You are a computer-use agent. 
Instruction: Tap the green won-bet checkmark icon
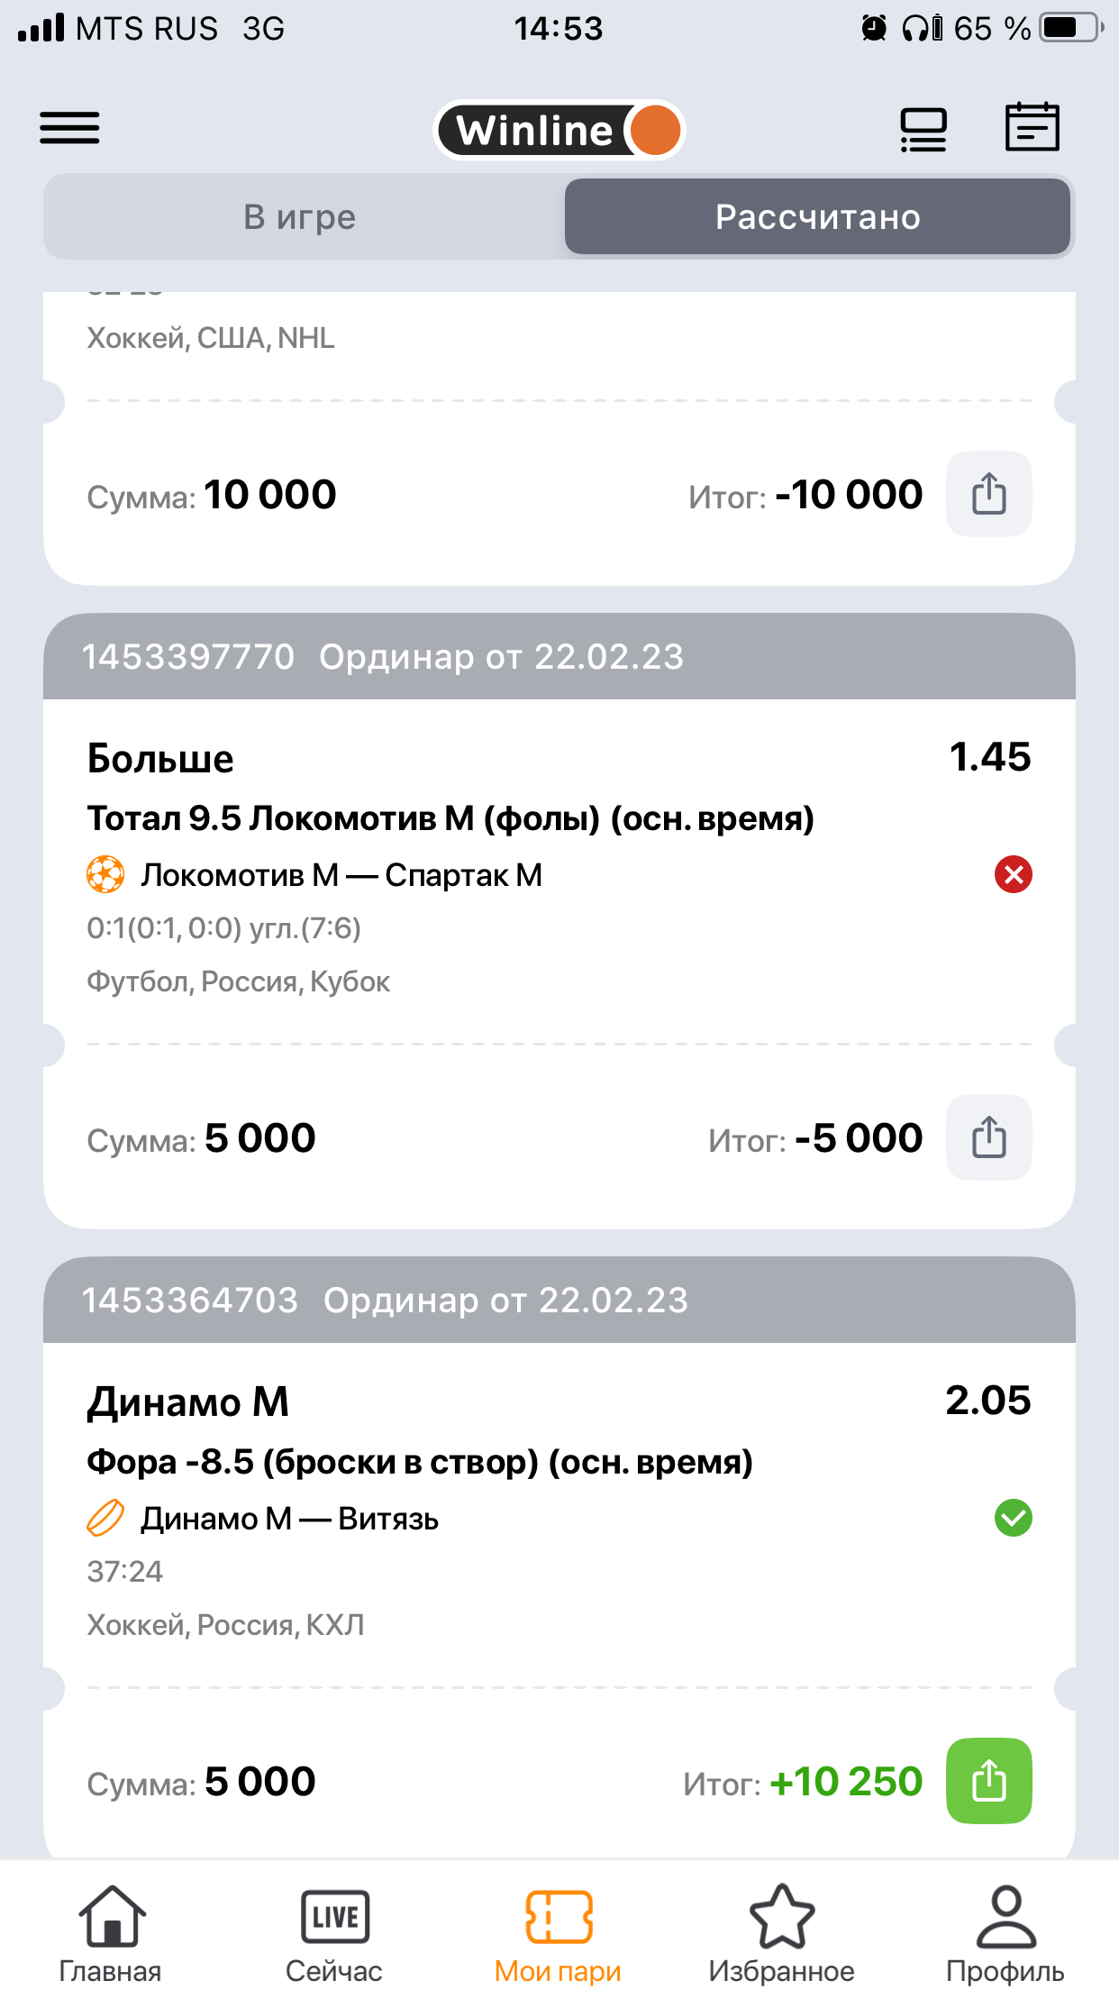(1013, 1518)
